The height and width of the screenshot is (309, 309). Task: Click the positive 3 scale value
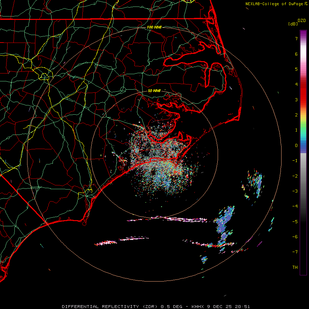tap(296, 100)
